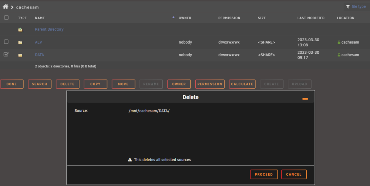Click the AEV row's <SHARE> size cell
370x186 pixels.
[x=266, y=42]
